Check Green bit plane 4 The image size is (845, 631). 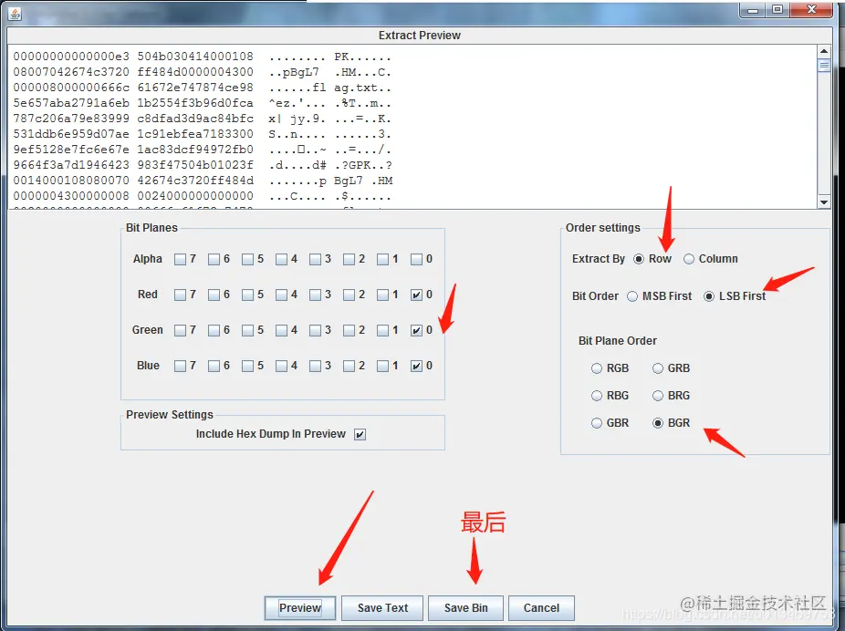(x=281, y=331)
